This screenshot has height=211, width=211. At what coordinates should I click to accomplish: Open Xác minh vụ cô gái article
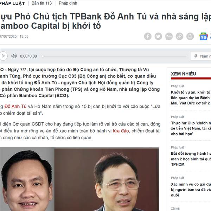[x=191, y=190]
